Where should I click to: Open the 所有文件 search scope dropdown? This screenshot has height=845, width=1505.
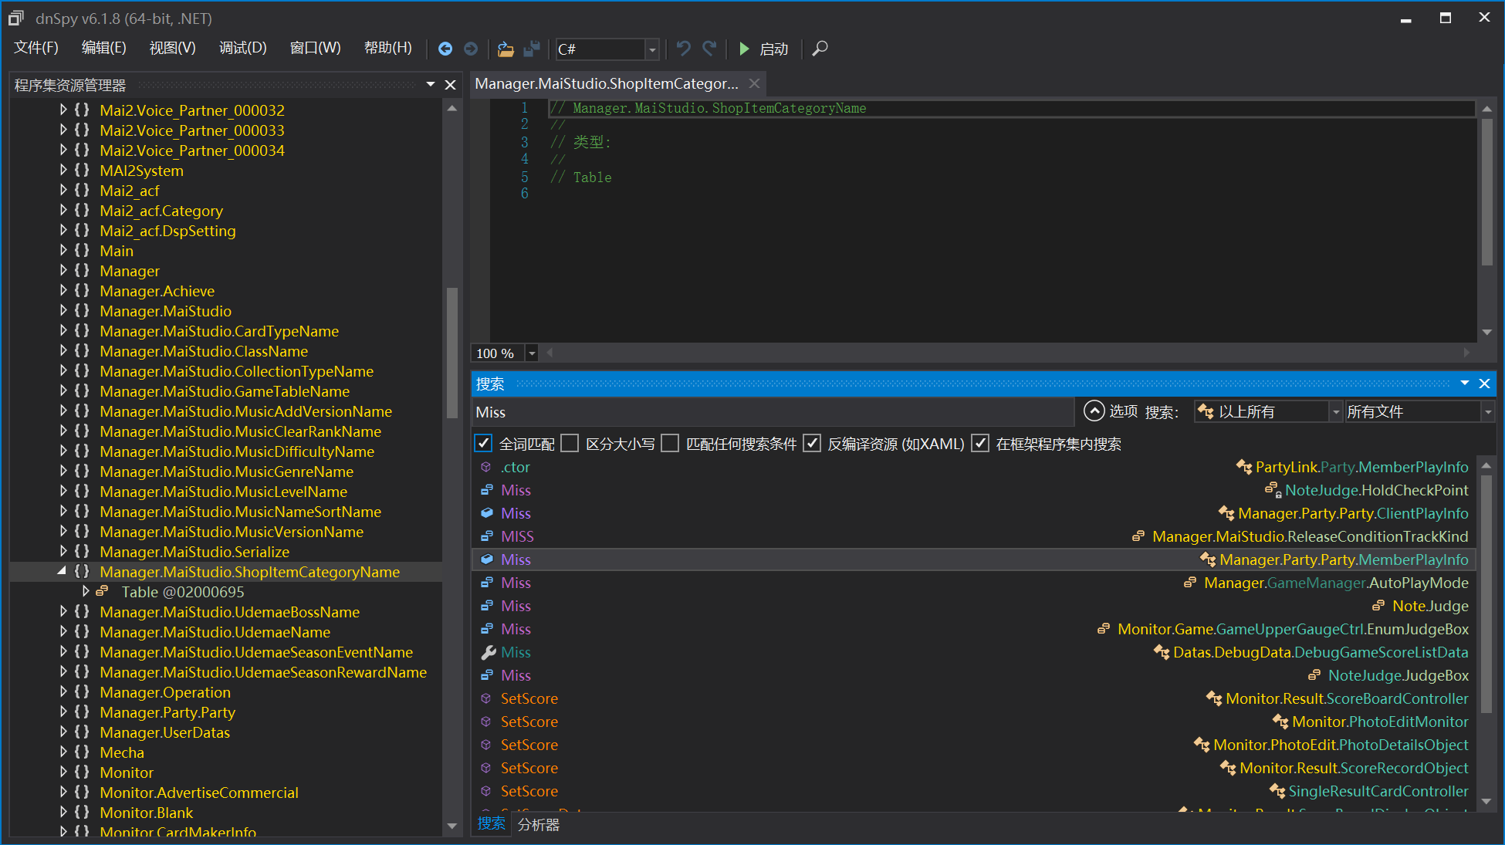(1488, 412)
